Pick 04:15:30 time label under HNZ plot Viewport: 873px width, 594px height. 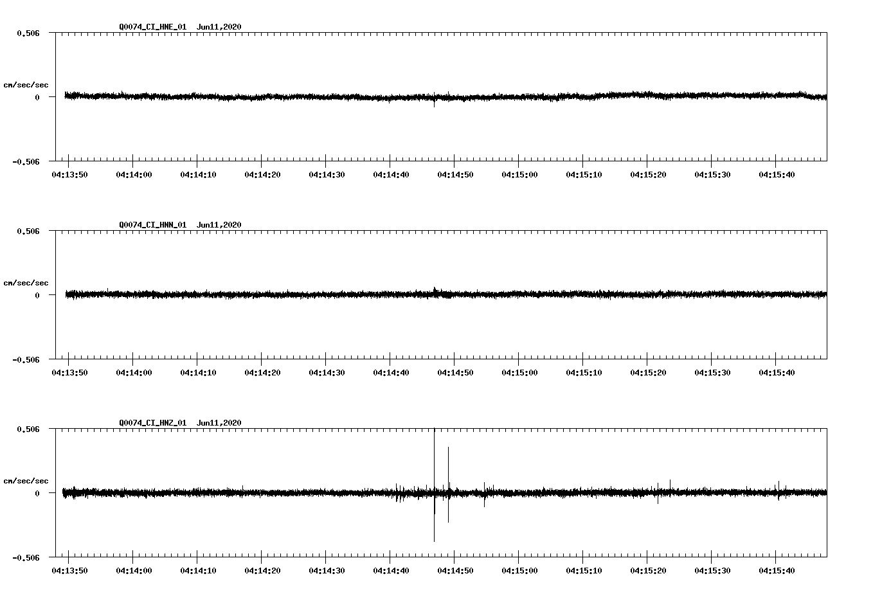pyautogui.click(x=712, y=571)
